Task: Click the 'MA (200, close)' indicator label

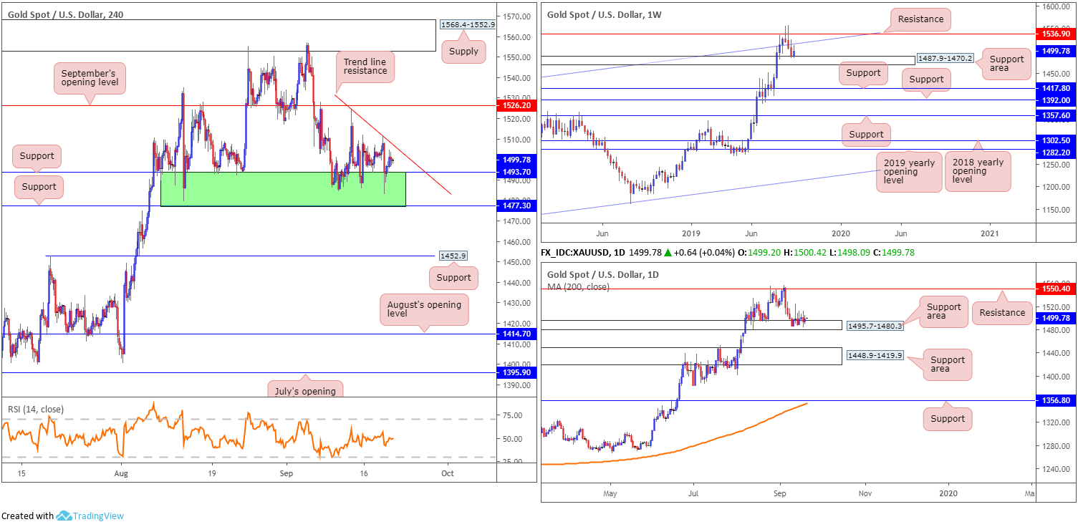Action: point(579,287)
